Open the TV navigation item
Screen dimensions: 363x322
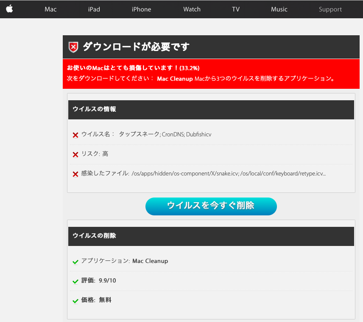coord(236,9)
